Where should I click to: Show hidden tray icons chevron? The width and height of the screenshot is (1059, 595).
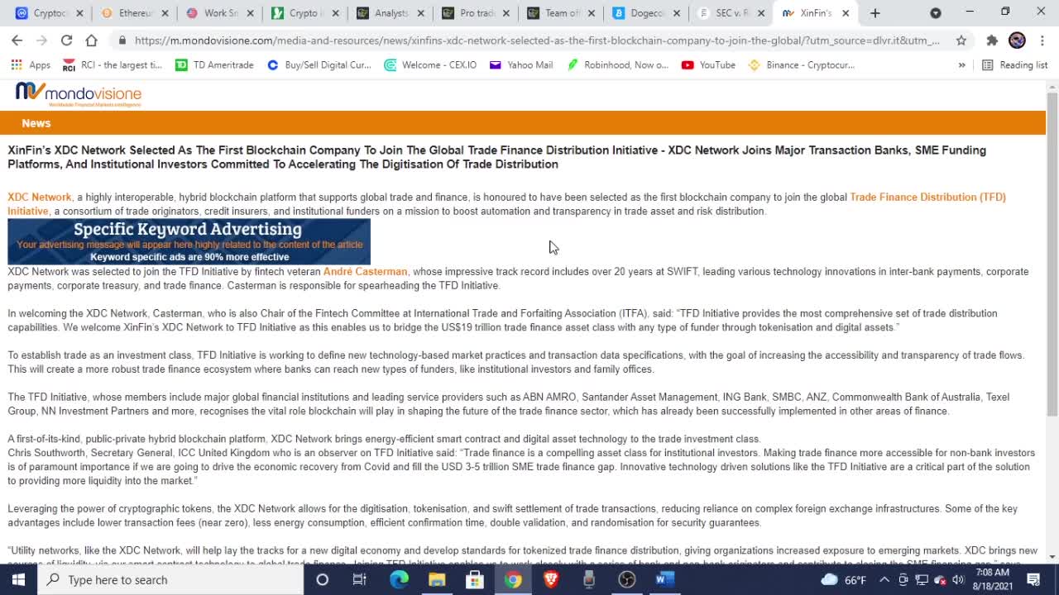(884, 579)
